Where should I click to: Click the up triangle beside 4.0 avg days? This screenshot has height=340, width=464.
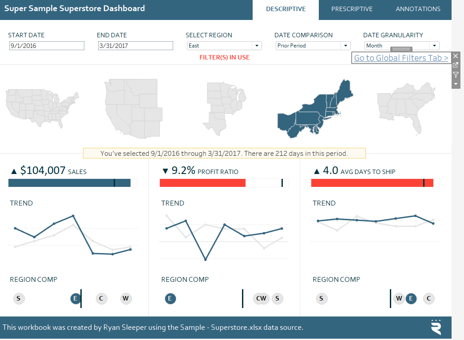pyautogui.click(x=317, y=171)
